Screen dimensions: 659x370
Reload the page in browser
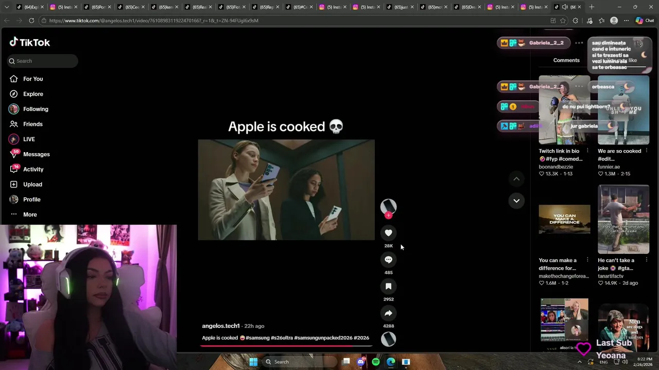(x=31, y=21)
